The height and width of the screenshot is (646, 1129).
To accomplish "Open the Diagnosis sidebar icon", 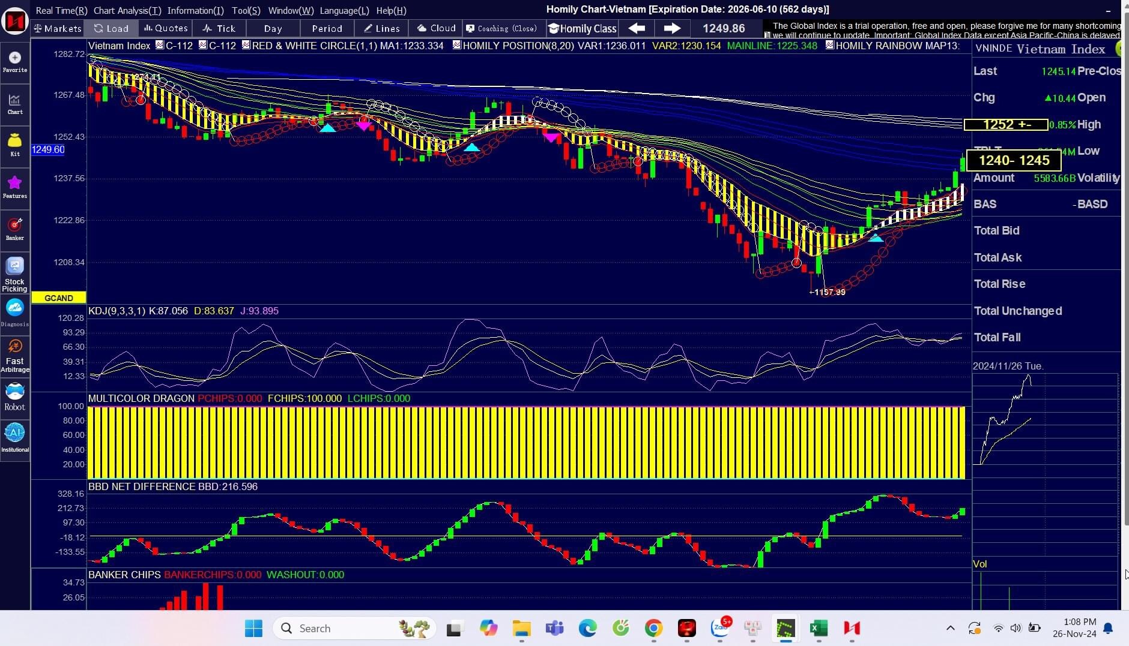I will point(14,313).
